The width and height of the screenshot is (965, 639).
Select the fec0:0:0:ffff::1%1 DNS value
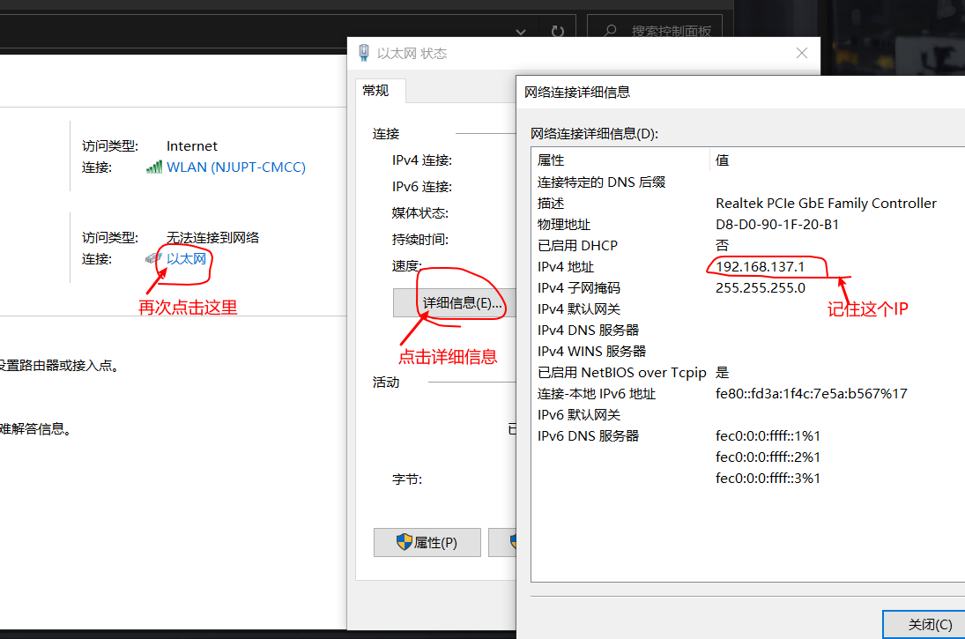click(x=768, y=436)
